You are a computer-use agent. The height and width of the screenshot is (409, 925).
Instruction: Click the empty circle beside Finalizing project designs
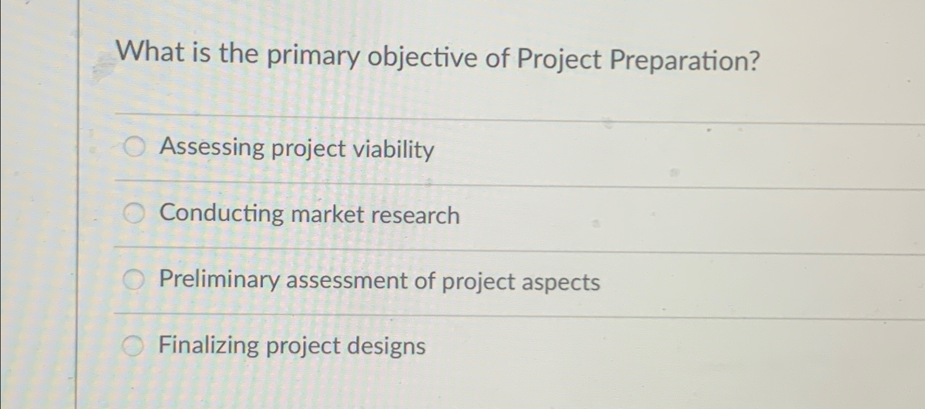pyautogui.click(x=133, y=345)
